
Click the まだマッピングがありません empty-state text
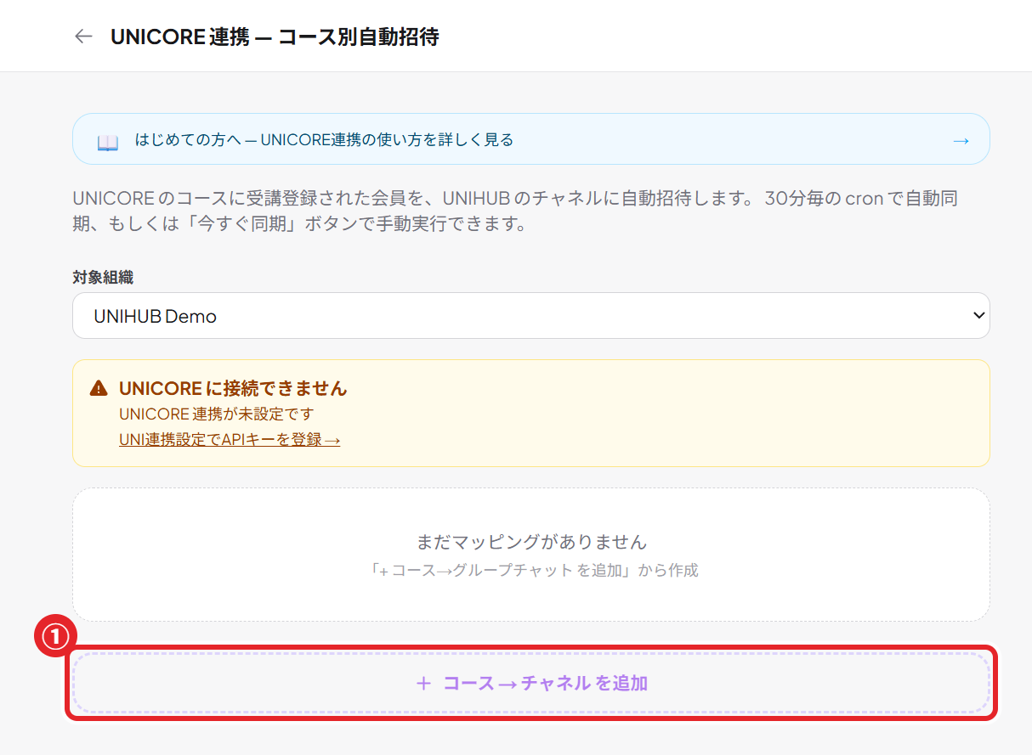[531, 542]
